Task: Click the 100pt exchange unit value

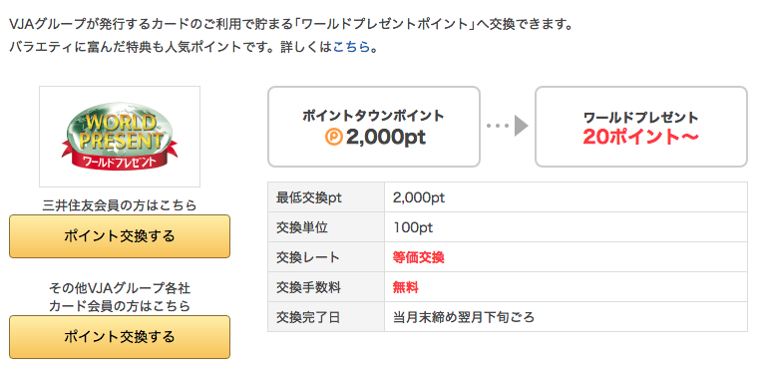Action: 413,228
